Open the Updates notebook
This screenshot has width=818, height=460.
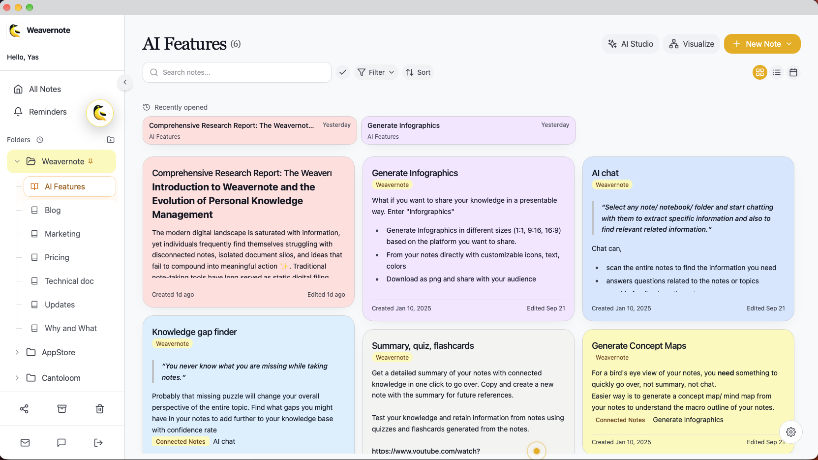tap(70, 305)
